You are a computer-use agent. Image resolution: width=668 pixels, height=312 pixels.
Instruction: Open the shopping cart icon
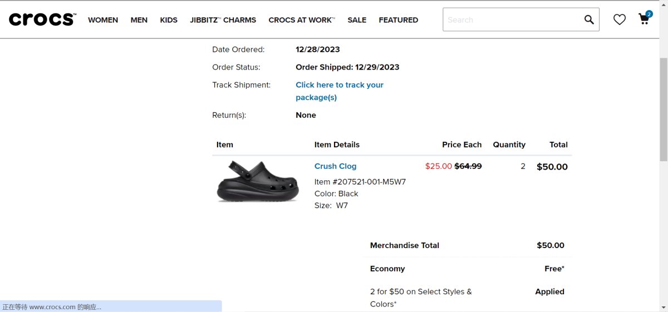pos(644,20)
